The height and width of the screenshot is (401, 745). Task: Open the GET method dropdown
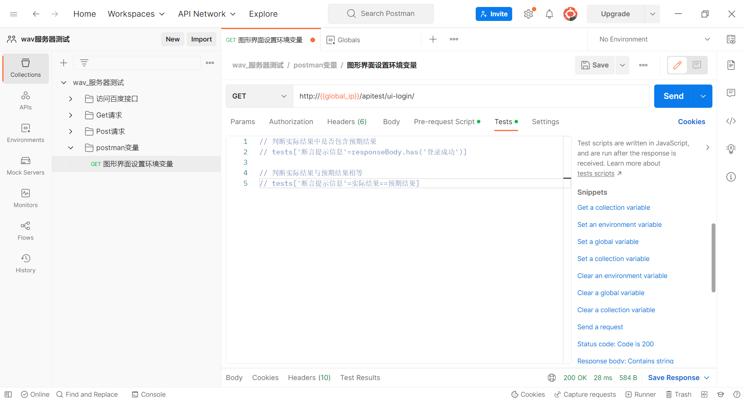click(259, 96)
